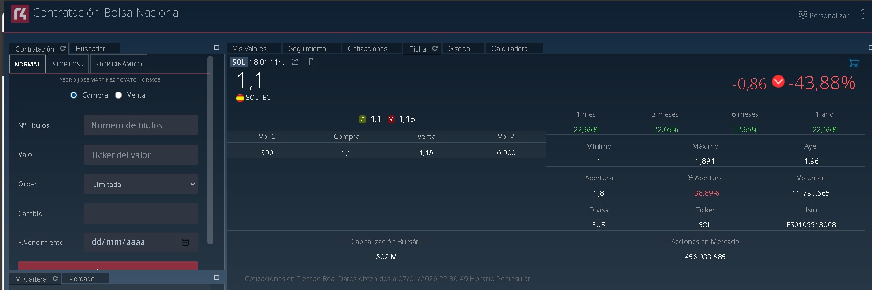Screen dimensions: 872x290
Task: Maximize the right Ficha panel
Action: [870, 47]
